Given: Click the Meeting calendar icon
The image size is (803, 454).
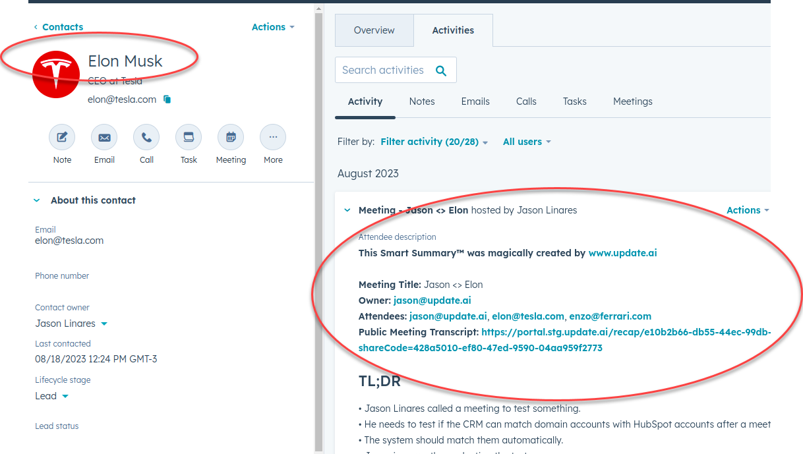Looking at the screenshot, I should click(x=231, y=138).
